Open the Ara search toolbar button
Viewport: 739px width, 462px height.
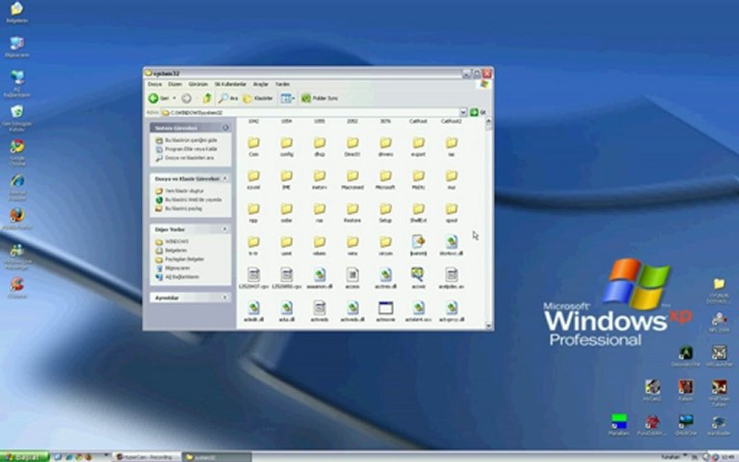pyautogui.click(x=228, y=98)
